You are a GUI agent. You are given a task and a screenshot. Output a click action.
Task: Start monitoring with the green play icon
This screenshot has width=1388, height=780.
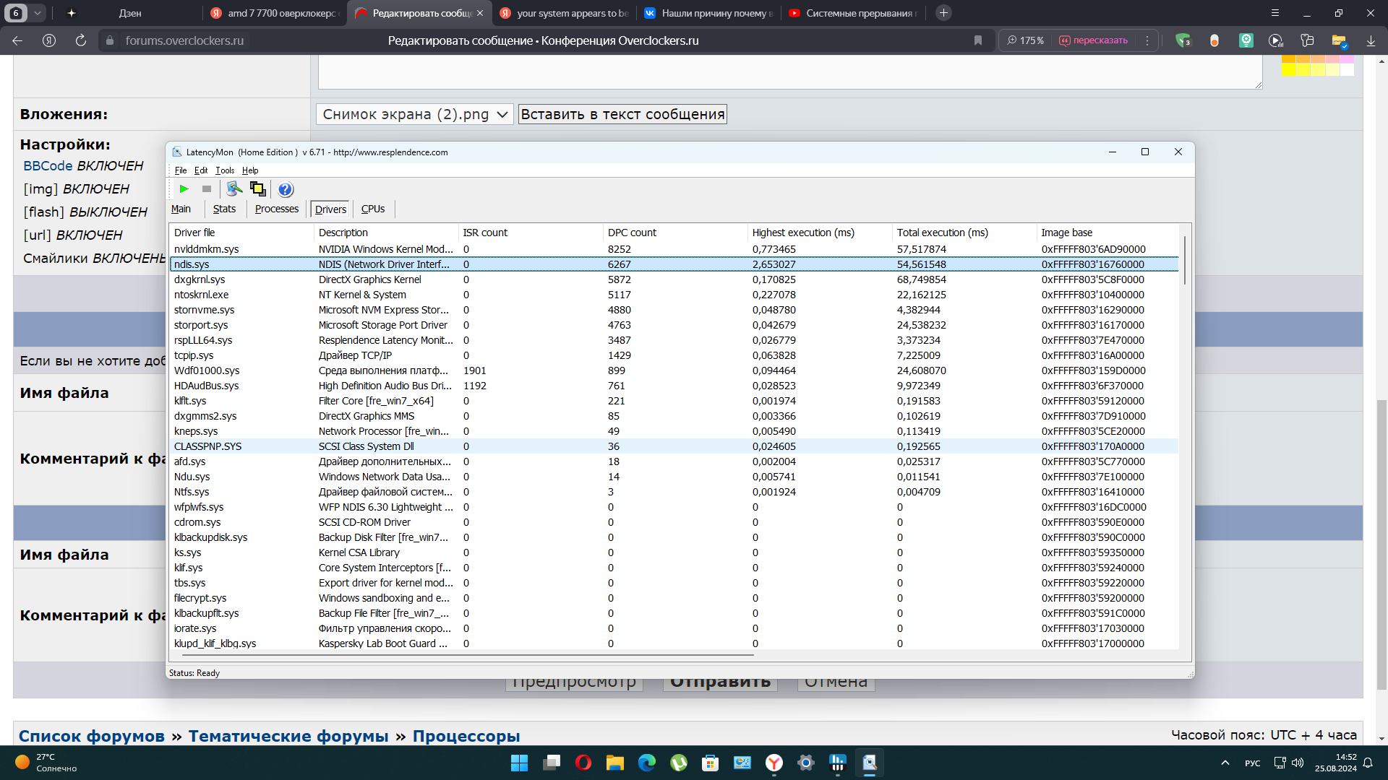(184, 189)
